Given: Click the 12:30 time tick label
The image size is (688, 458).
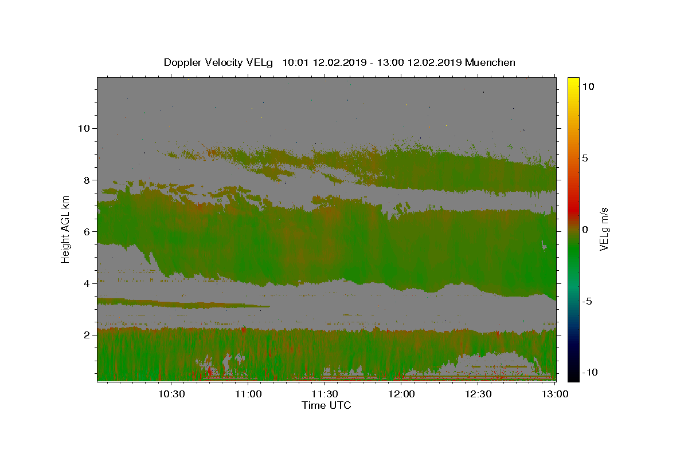Looking at the screenshot, I should pyautogui.click(x=479, y=394).
